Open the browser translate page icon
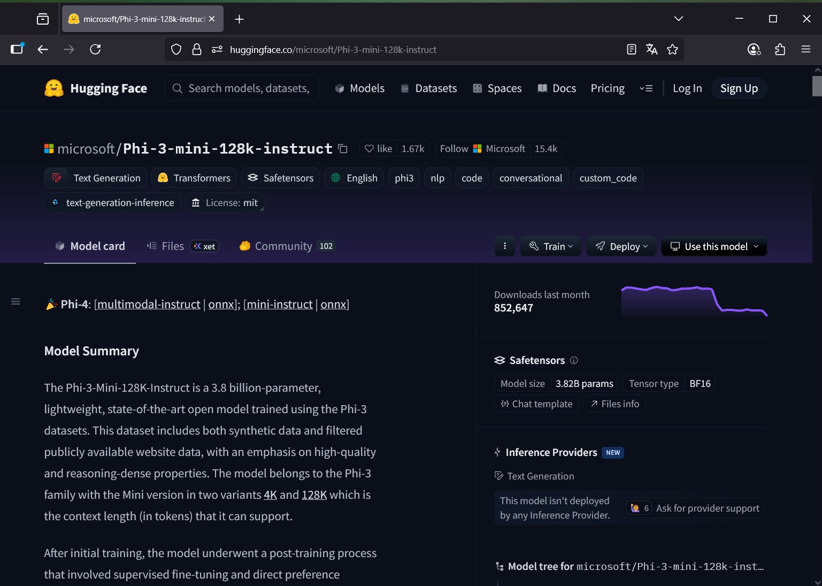 coord(651,49)
